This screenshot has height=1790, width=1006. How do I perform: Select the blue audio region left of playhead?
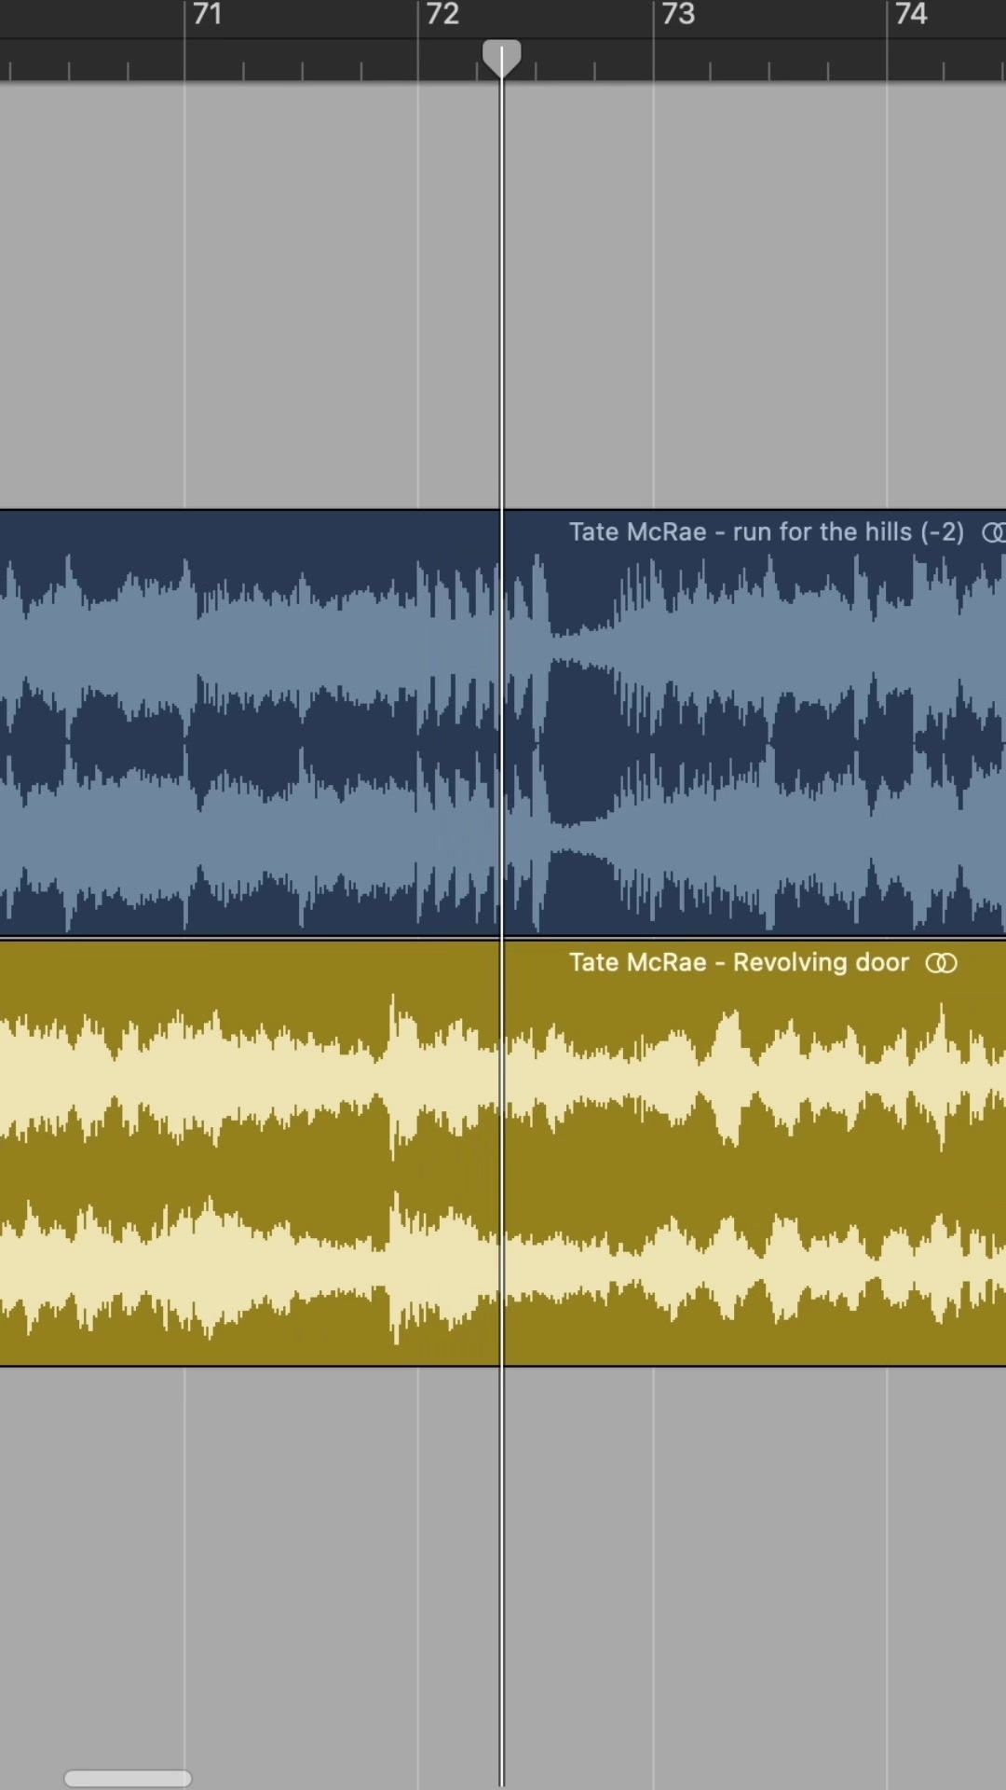(x=250, y=723)
